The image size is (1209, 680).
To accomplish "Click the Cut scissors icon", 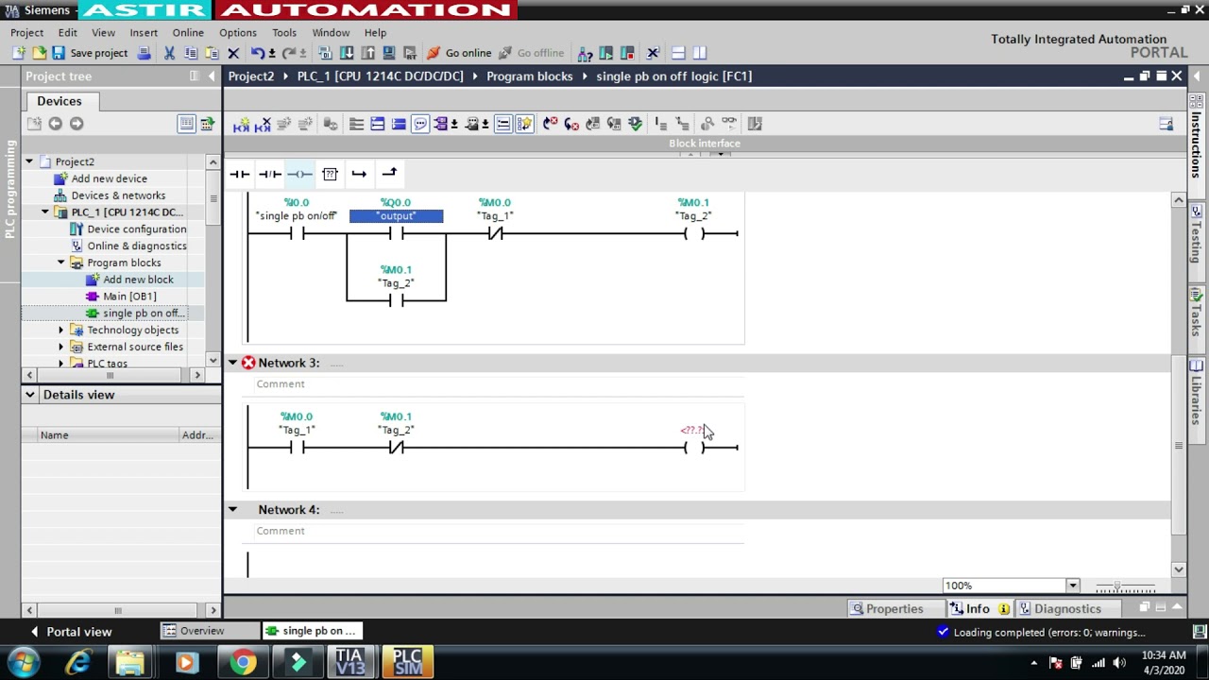I will point(169,53).
